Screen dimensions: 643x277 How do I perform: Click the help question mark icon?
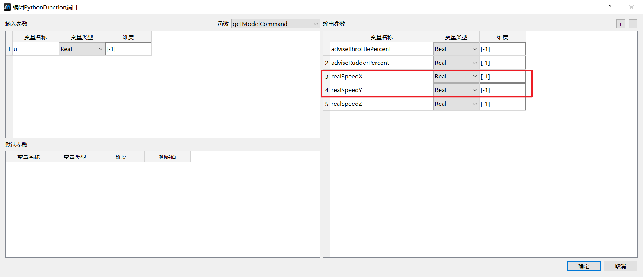610,7
